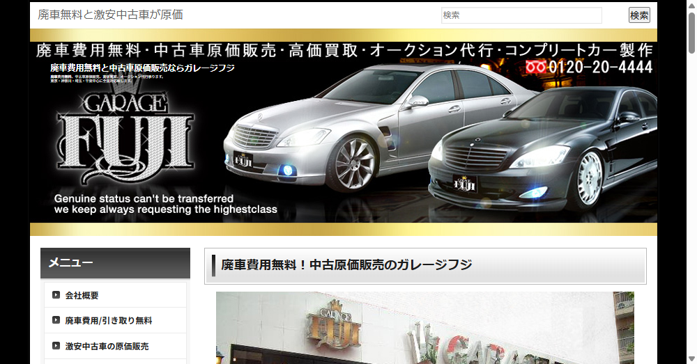The image size is (697, 364).
Task: Click the phone number 0120-20-4444
Action: click(x=600, y=68)
